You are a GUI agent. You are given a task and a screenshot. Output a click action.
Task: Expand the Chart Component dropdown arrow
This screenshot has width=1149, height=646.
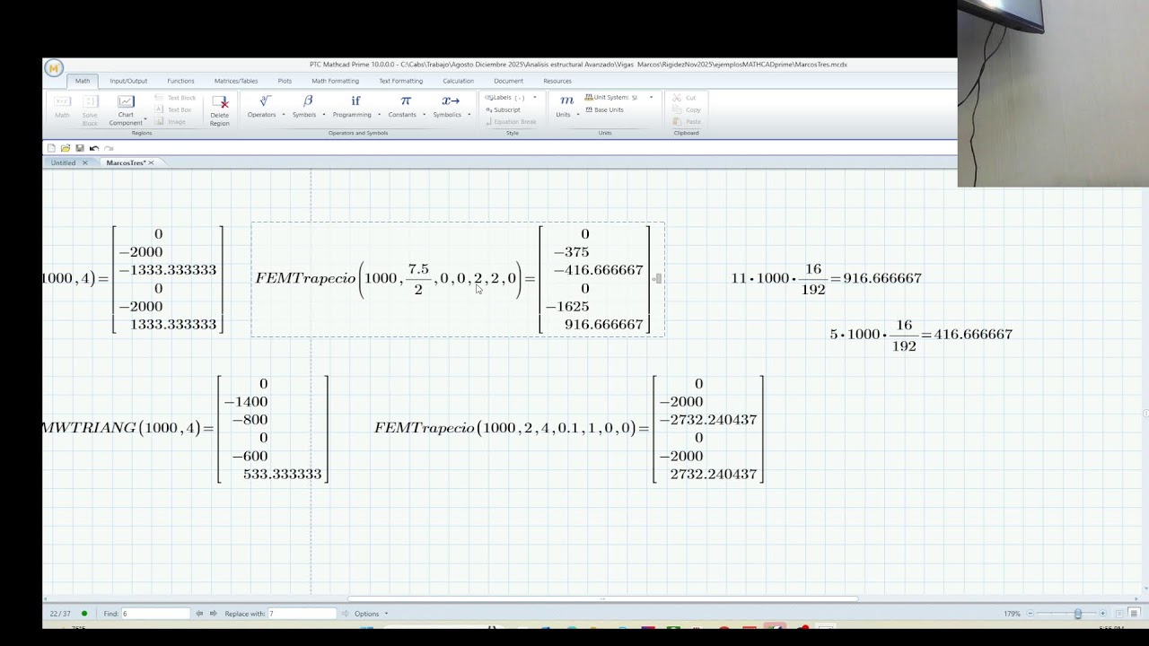pyautogui.click(x=145, y=118)
